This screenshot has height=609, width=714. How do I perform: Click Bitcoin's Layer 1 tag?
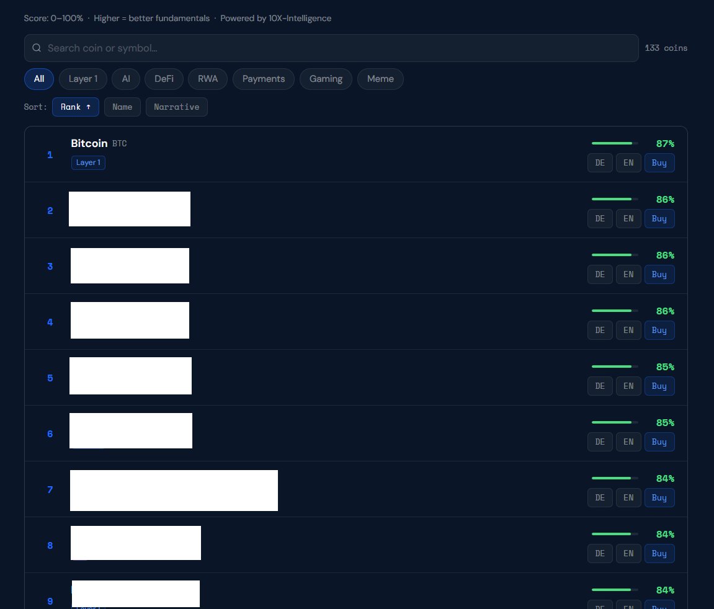click(x=88, y=162)
